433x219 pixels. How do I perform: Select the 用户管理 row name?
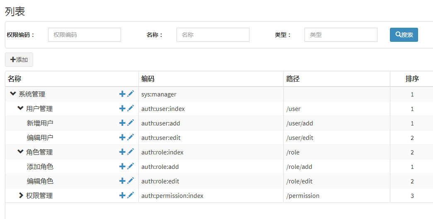click(x=39, y=109)
